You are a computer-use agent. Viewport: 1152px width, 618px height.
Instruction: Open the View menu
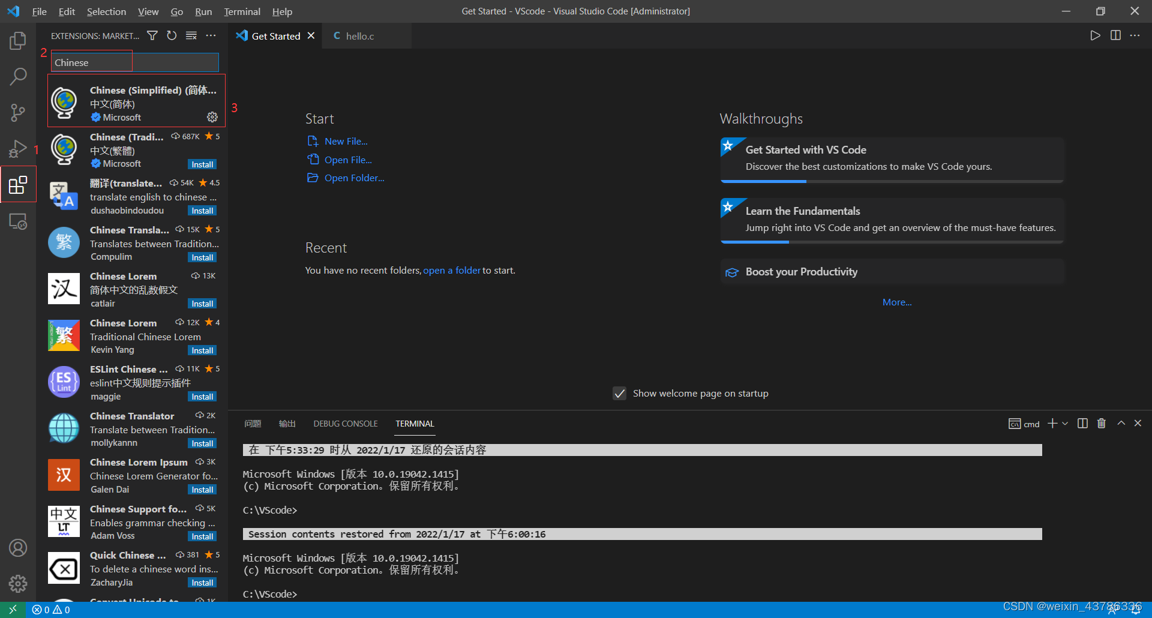point(148,11)
